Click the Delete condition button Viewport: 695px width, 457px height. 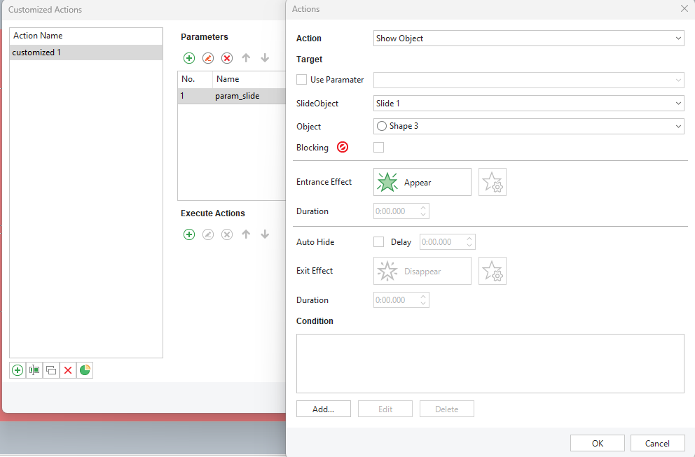click(x=447, y=409)
